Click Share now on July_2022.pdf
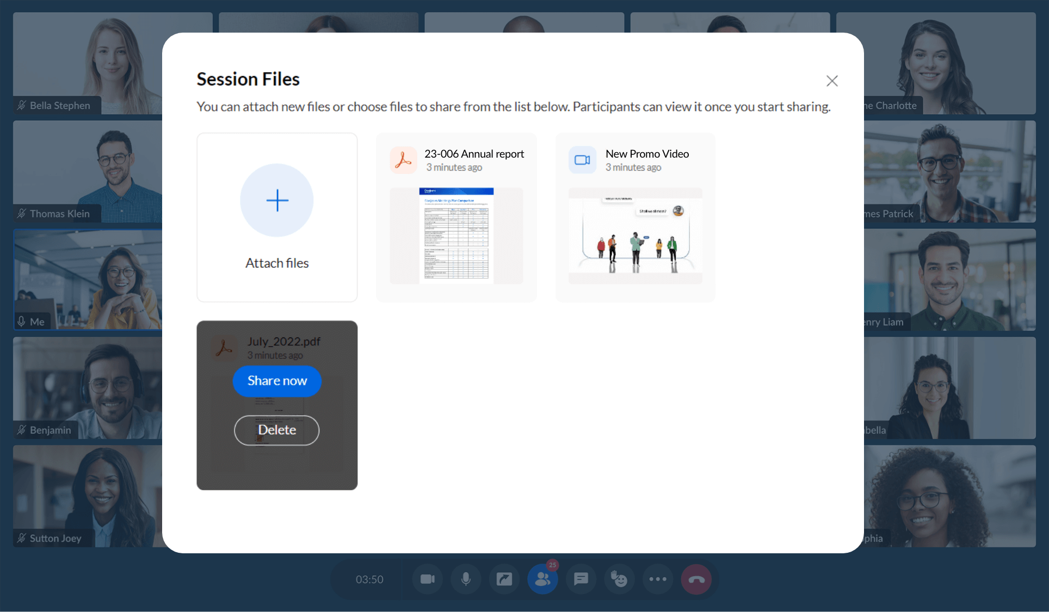The height and width of the screenshot is (612, 1049). [x=277, y=381]
